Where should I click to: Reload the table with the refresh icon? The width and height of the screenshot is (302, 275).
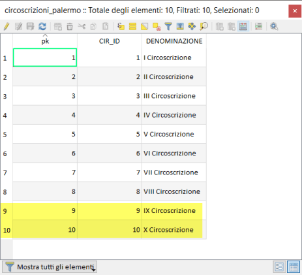[x=42, y=27]
